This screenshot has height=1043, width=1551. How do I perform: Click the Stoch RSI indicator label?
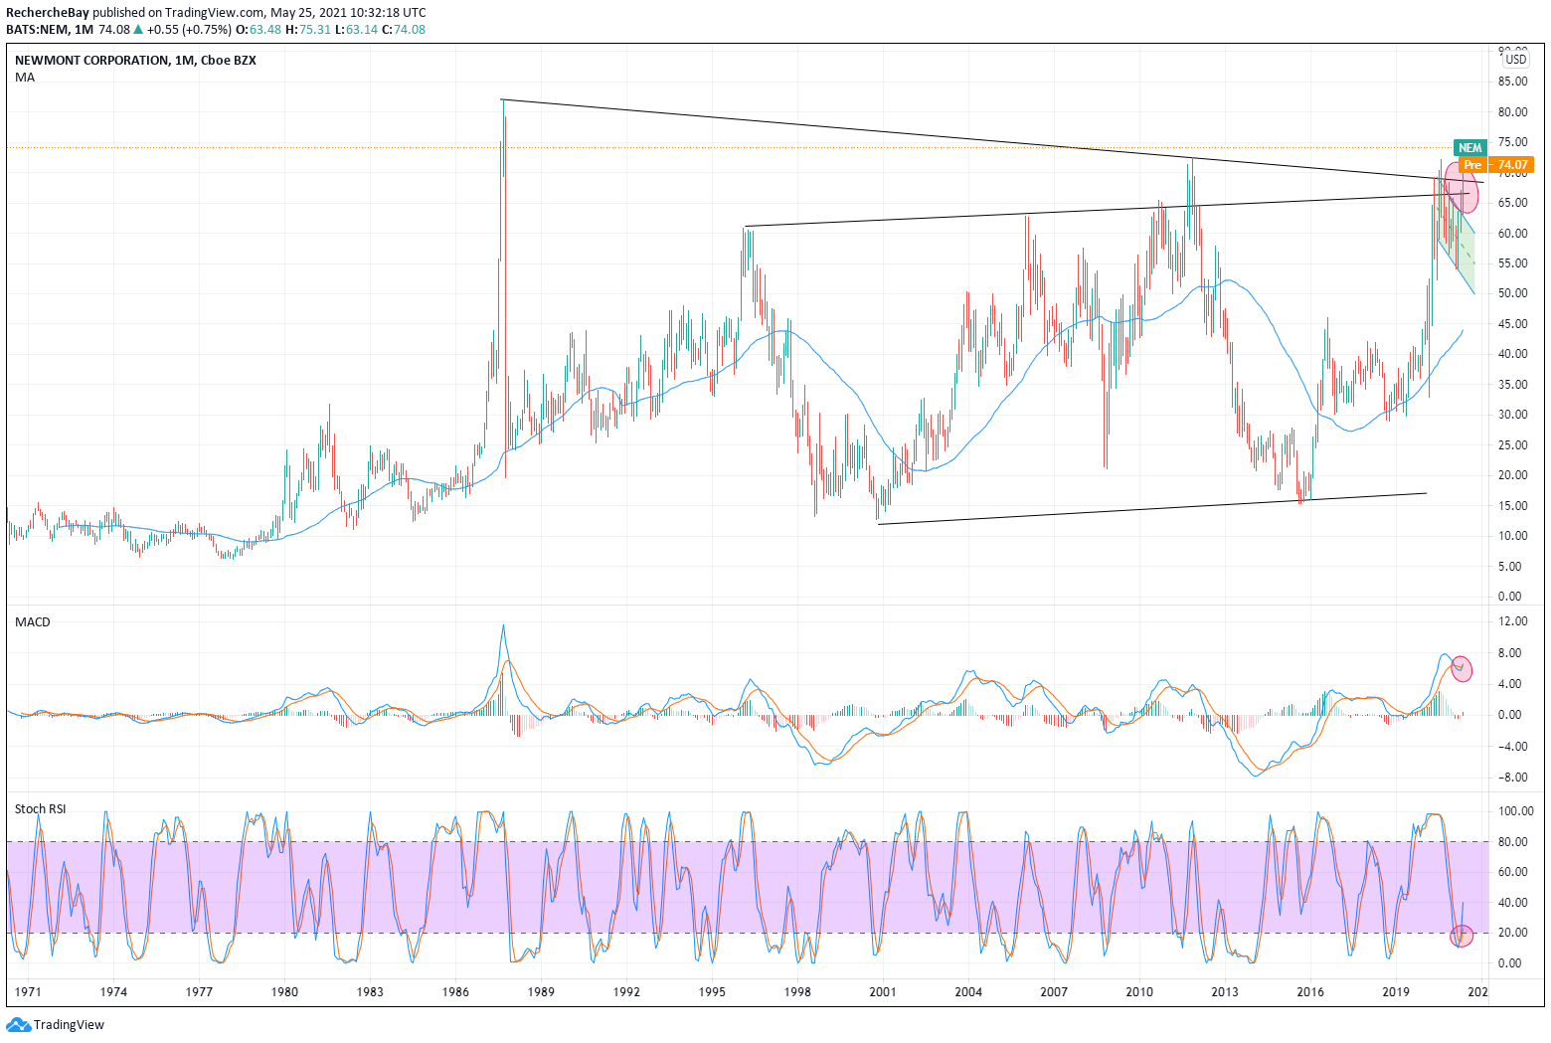coord(40,808)
